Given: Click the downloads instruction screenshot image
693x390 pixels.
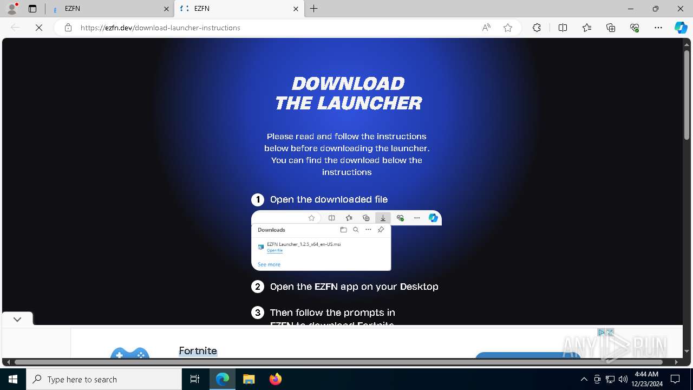Looking at the screenshot, I should point(346,240).
